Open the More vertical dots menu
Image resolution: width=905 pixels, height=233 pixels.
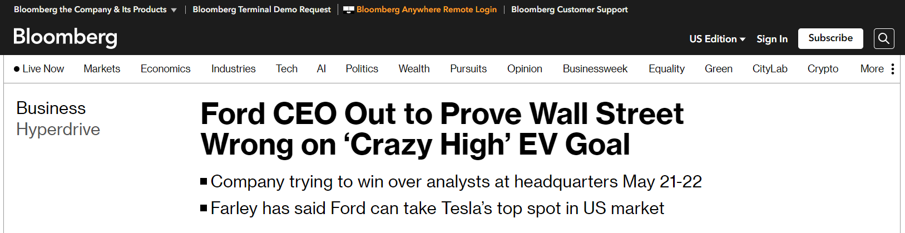click(892, 69)
